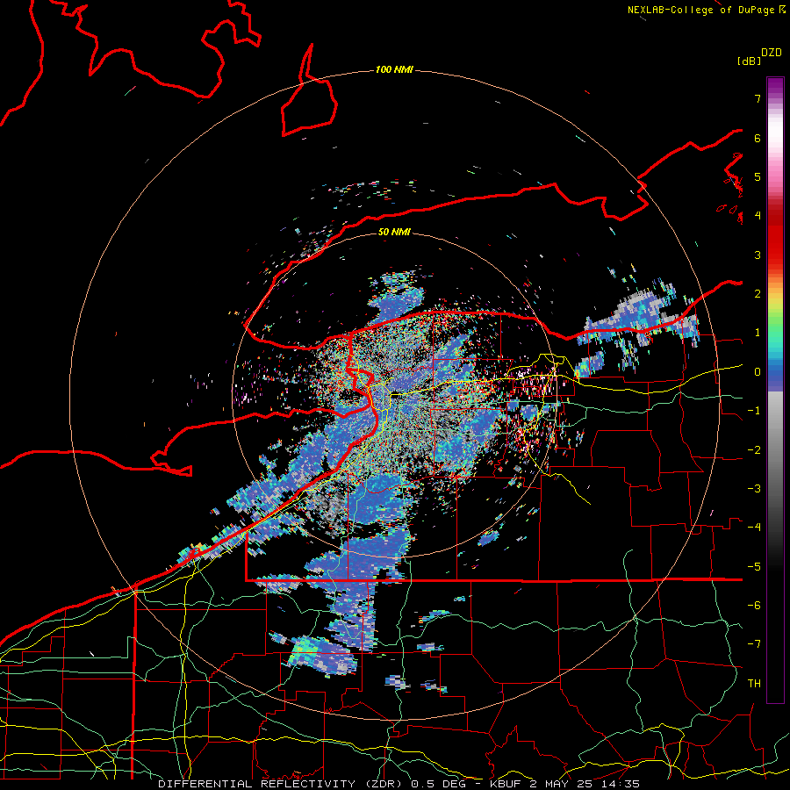Click the KBUF station identifier in footer
790x790 pixels.
(x=506, y=784)
